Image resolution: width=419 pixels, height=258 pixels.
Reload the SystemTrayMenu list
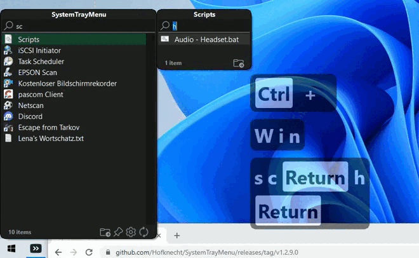point(143,232)
